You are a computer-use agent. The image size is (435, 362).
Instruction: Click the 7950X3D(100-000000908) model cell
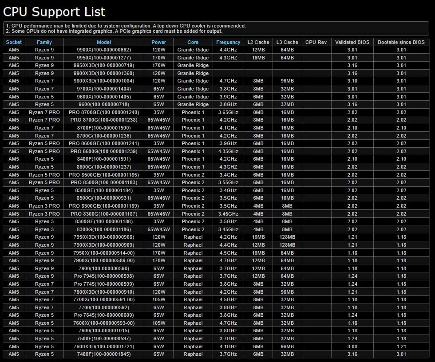[x=103, y=237]
